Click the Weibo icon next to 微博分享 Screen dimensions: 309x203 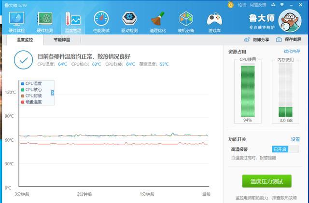point(247,40)
